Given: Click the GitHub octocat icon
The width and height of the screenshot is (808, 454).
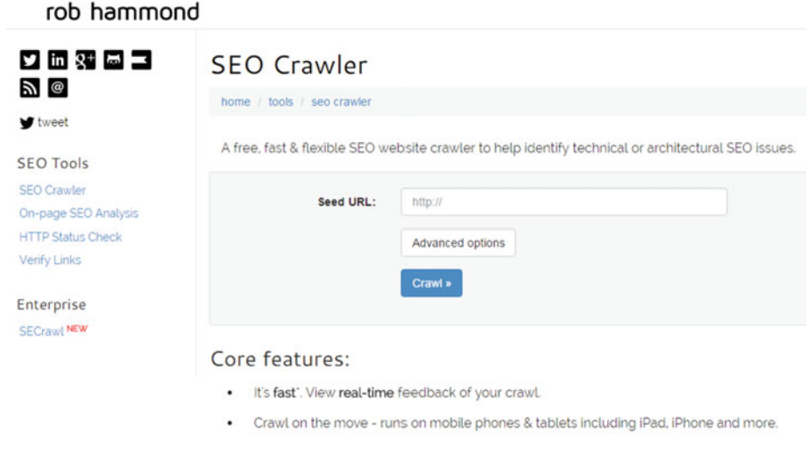Looking at the screenshot, I should (113, 60).
